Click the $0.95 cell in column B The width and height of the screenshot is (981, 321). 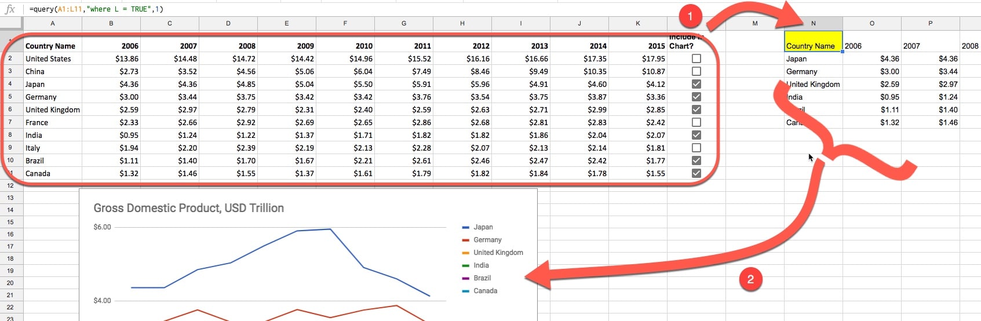111,135
